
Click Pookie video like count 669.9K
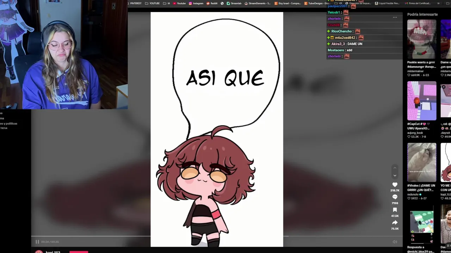pyautogui.click(x=415, y=75)
